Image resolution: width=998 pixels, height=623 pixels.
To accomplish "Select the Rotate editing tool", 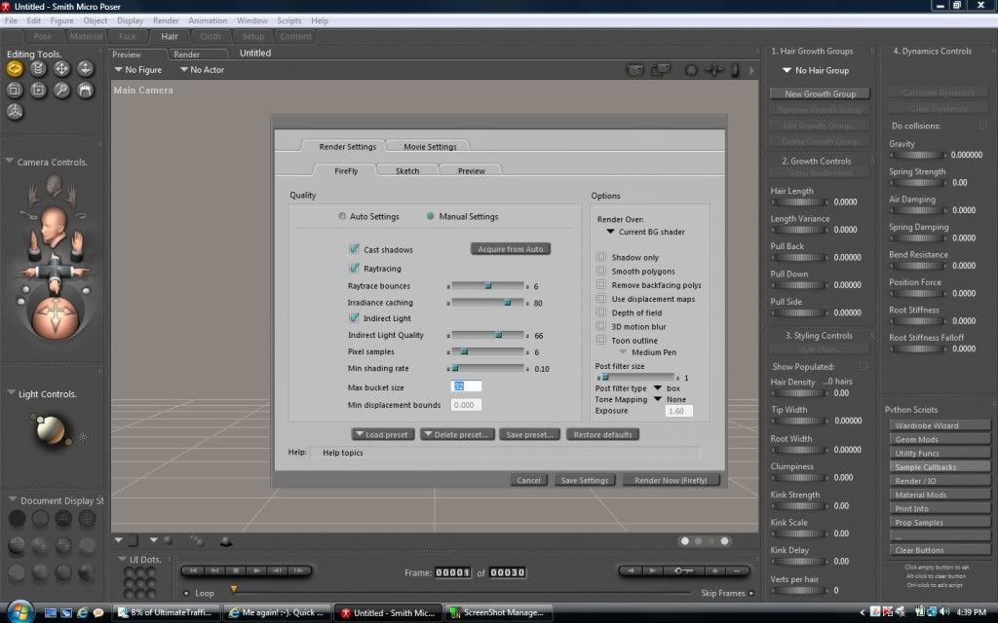I will 15,69.
